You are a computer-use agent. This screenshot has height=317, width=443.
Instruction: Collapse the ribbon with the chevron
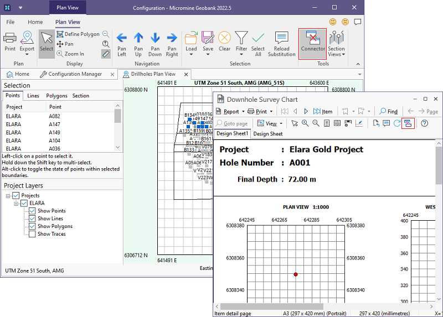358,64
